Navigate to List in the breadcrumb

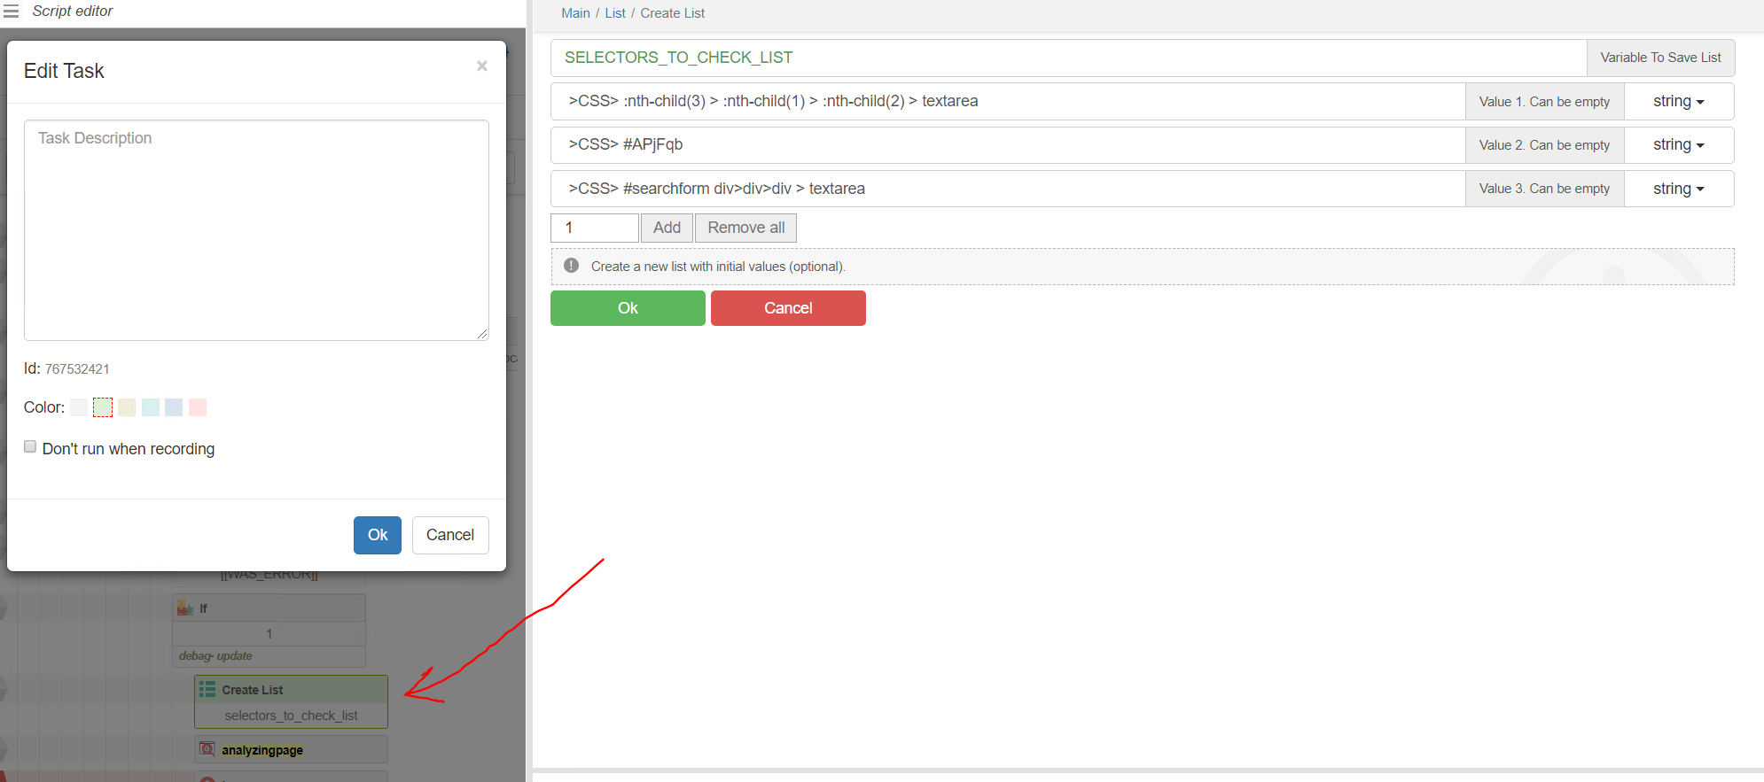615,13
